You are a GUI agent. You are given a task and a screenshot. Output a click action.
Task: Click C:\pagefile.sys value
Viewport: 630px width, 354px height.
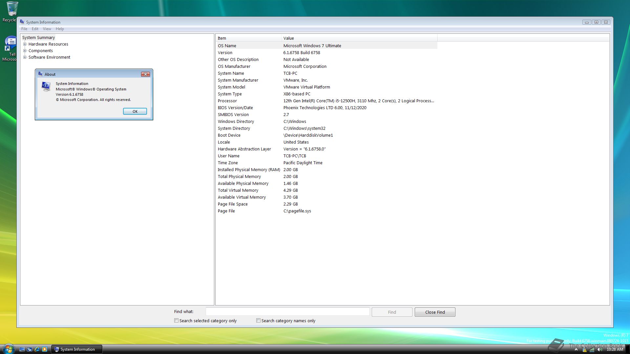(297, 211)
